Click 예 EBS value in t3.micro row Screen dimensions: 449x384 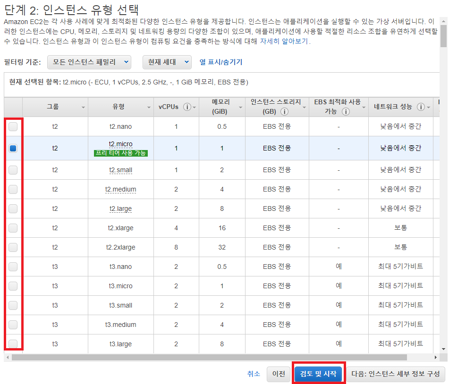339,286
